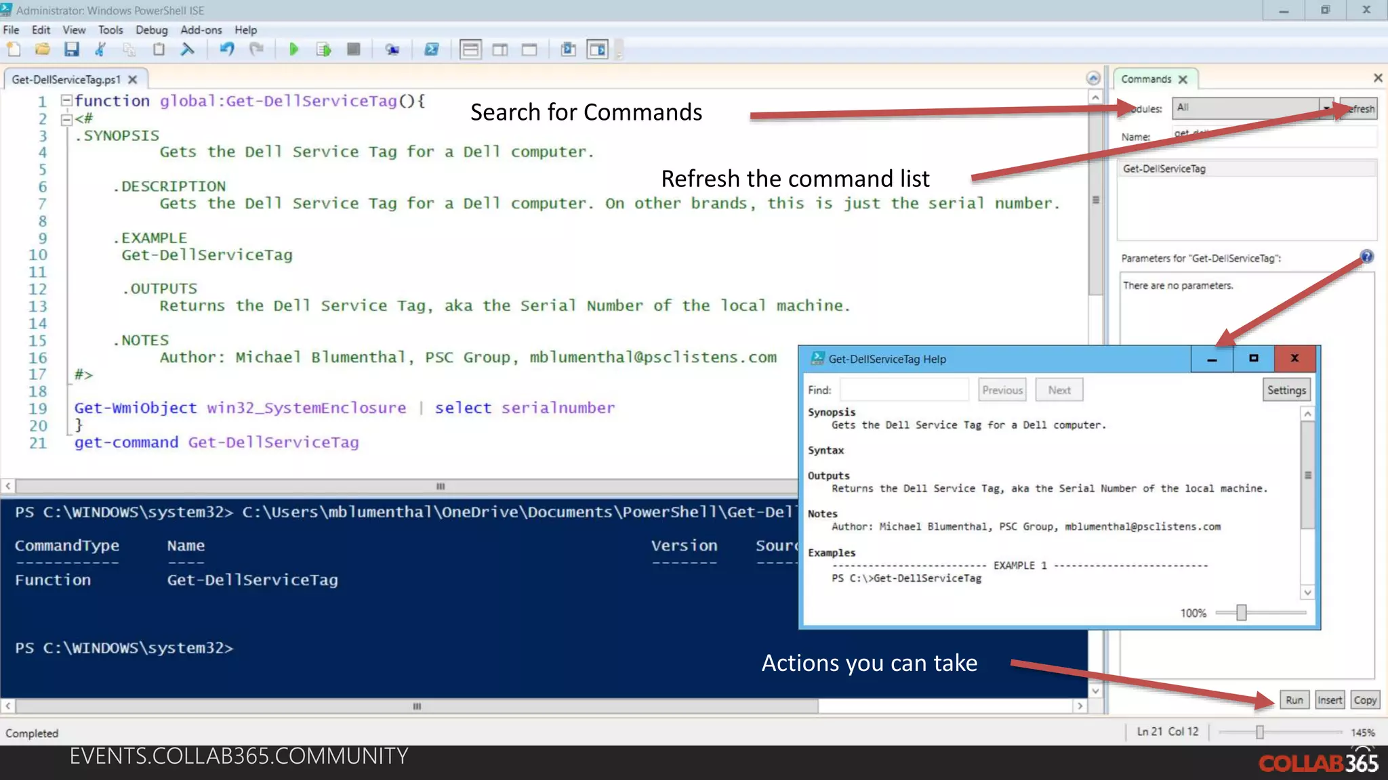1388x780 pixels.
Task: Open help for Get-DellServiceTag parameters
Action: tap(1367, 257)
